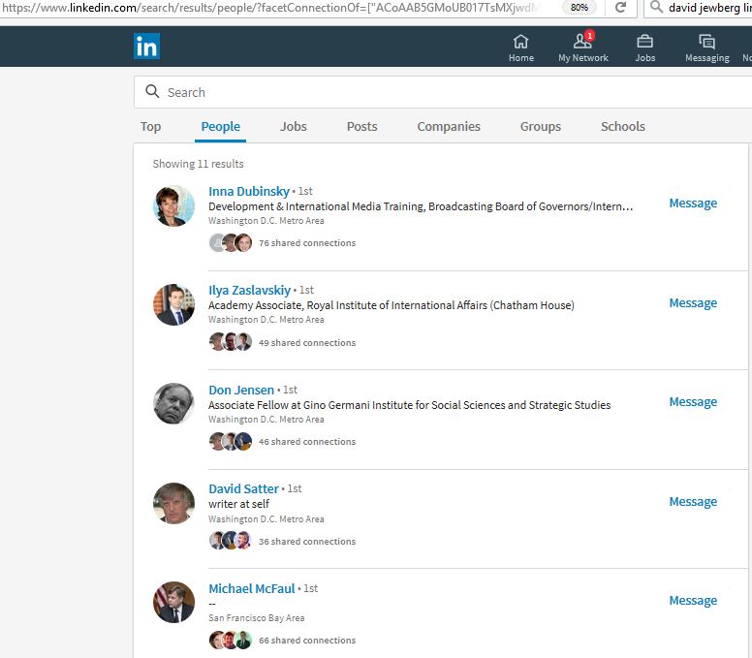
Task: Click Michael McFaul's profile photo
Action: (173, 602)
